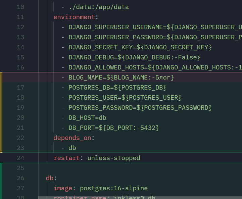Click line number 16 in the gutter
242x199 pixels.
[x=20, y=67]
